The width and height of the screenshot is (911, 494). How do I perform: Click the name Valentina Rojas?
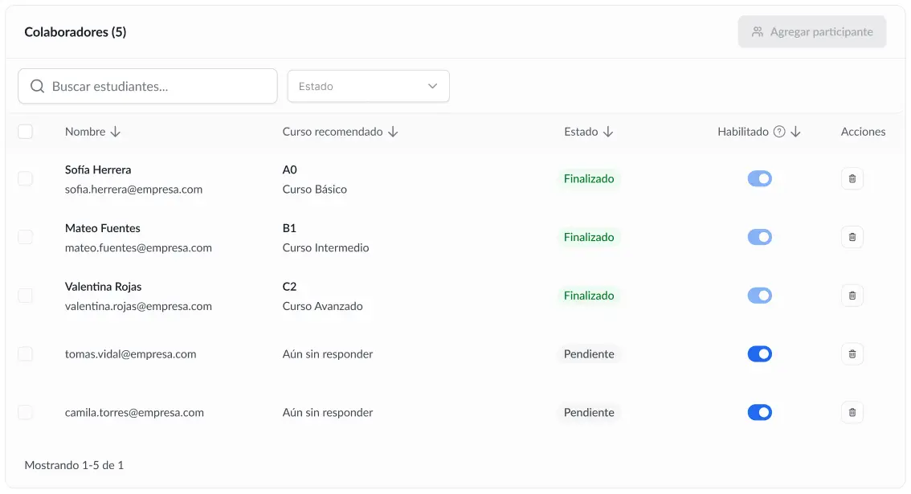tap(104, 287)
